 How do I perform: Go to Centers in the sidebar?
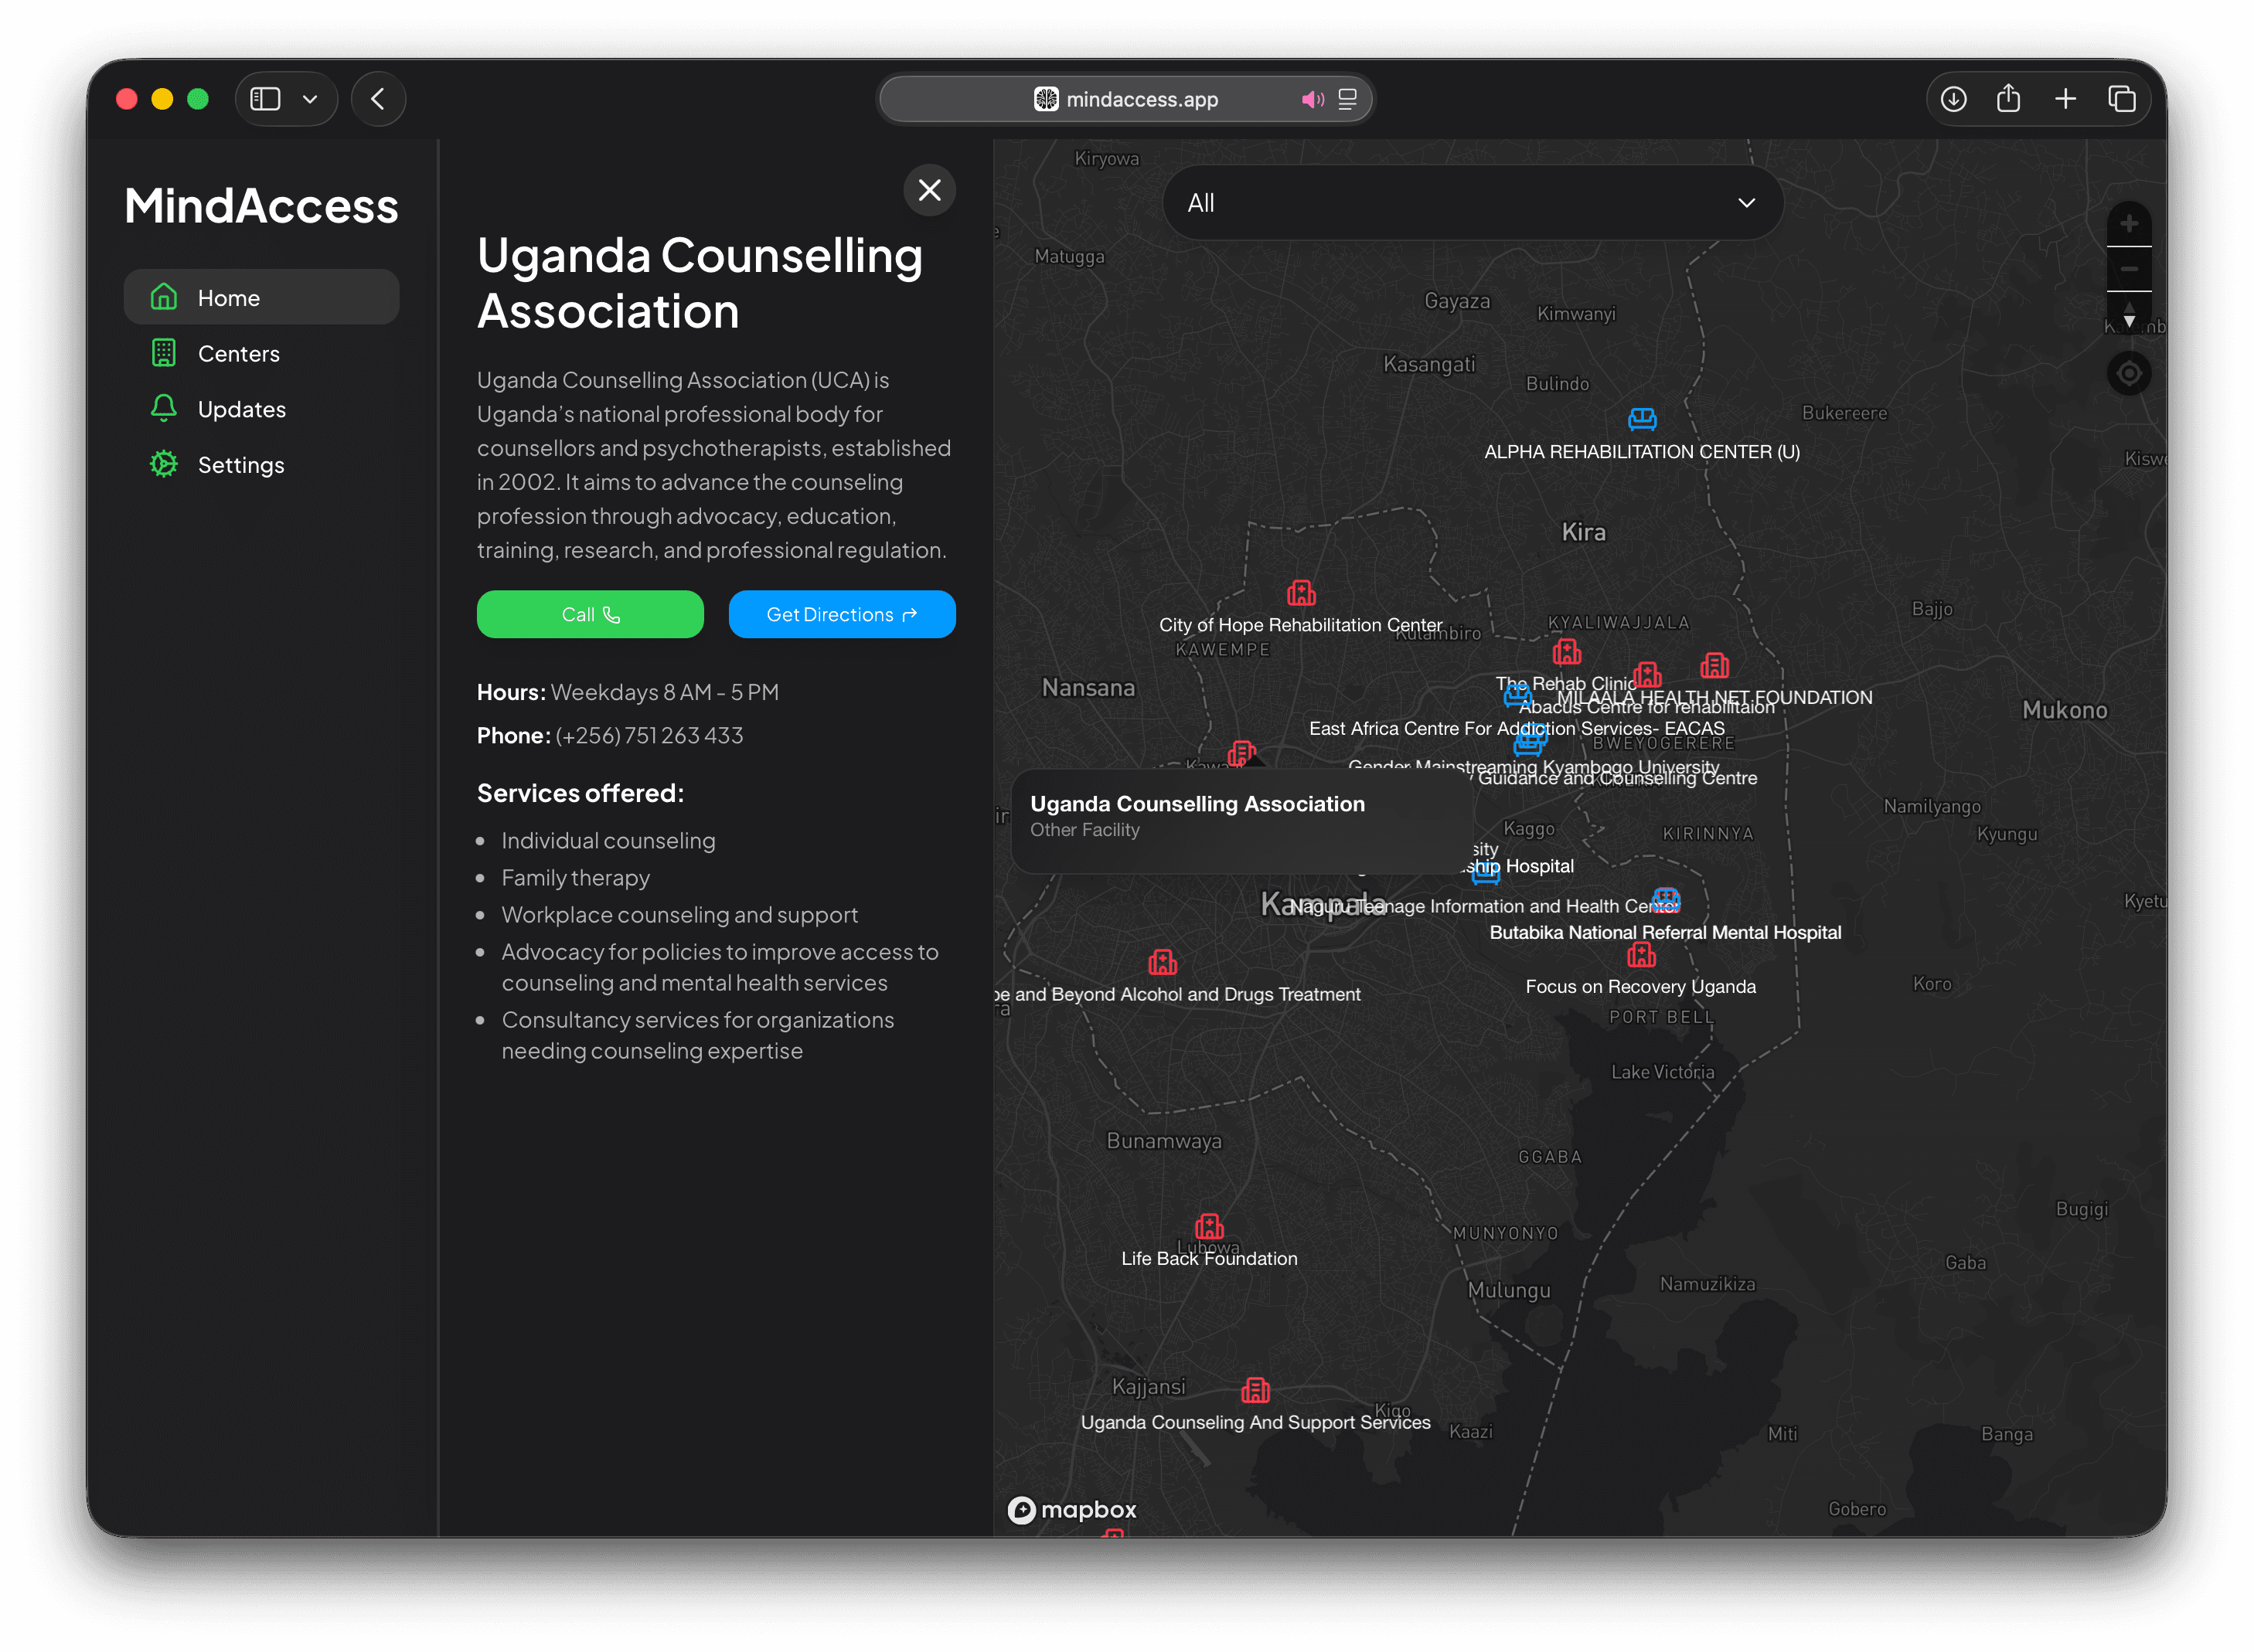pyautogui.click(x=261, y=353)
